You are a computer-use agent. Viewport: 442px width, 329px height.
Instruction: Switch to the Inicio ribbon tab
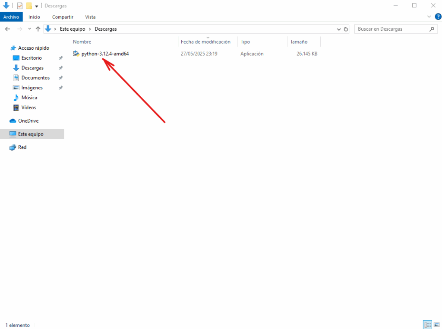(x=34, y=17)
